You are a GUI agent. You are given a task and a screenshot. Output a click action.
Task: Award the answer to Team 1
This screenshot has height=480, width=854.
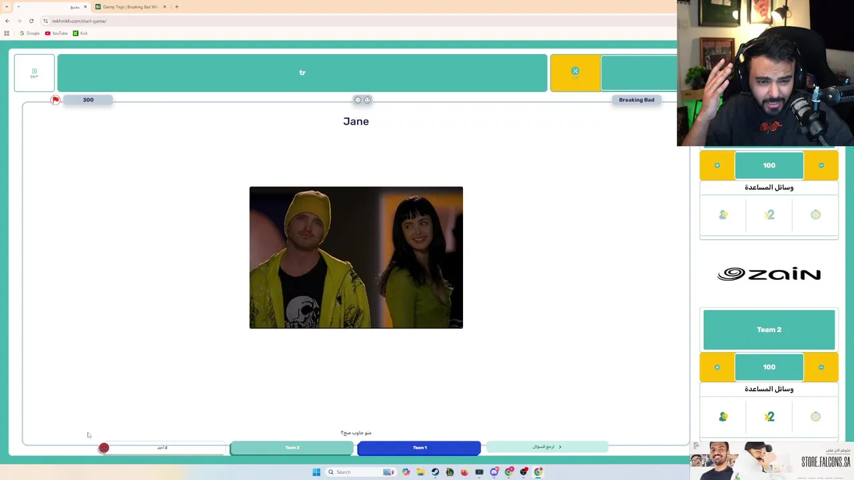point(419,448)
